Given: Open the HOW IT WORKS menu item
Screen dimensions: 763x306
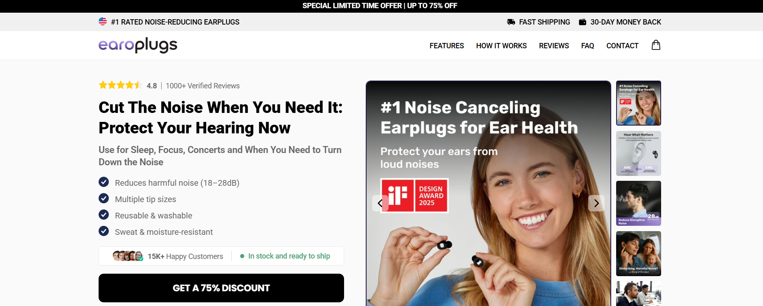Looking at the screenshot, I should tap(501, 46).
